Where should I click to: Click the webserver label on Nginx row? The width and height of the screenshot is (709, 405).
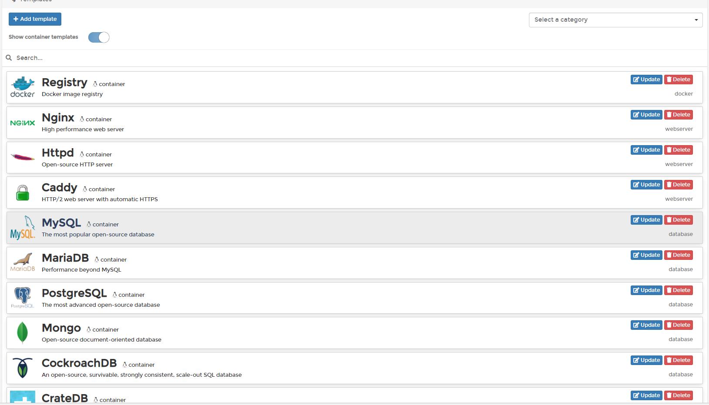[679, 129]
